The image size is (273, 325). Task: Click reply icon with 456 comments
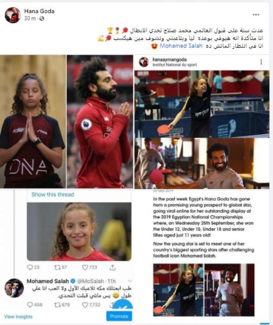point(30,305)
